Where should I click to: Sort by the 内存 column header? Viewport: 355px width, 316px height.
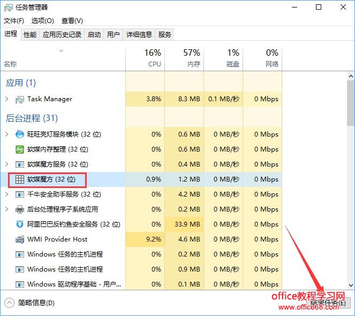pyautogui.click(x=184, y=59)
